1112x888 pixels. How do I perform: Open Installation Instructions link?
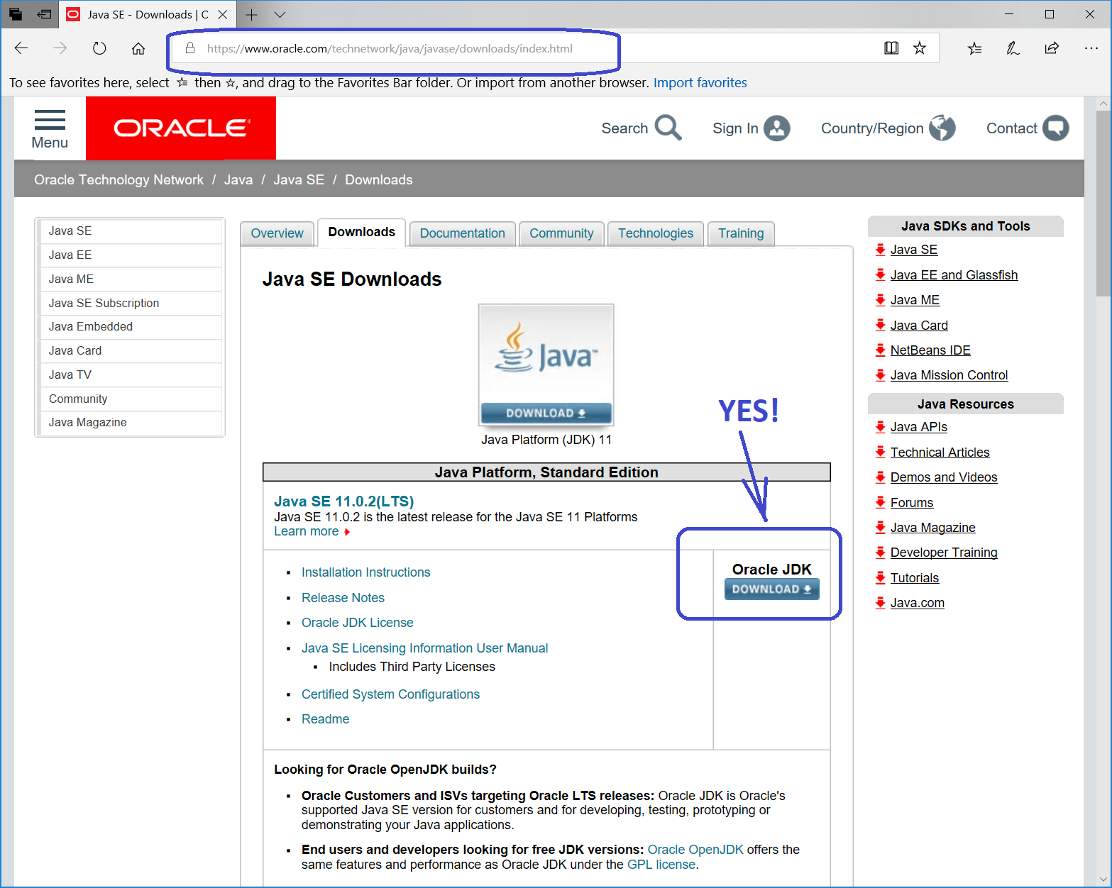(x=365, y=572)
